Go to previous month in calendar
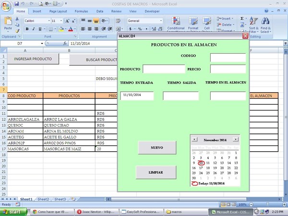This screenshot has height=216, width=288. click(x=194, y=139)
